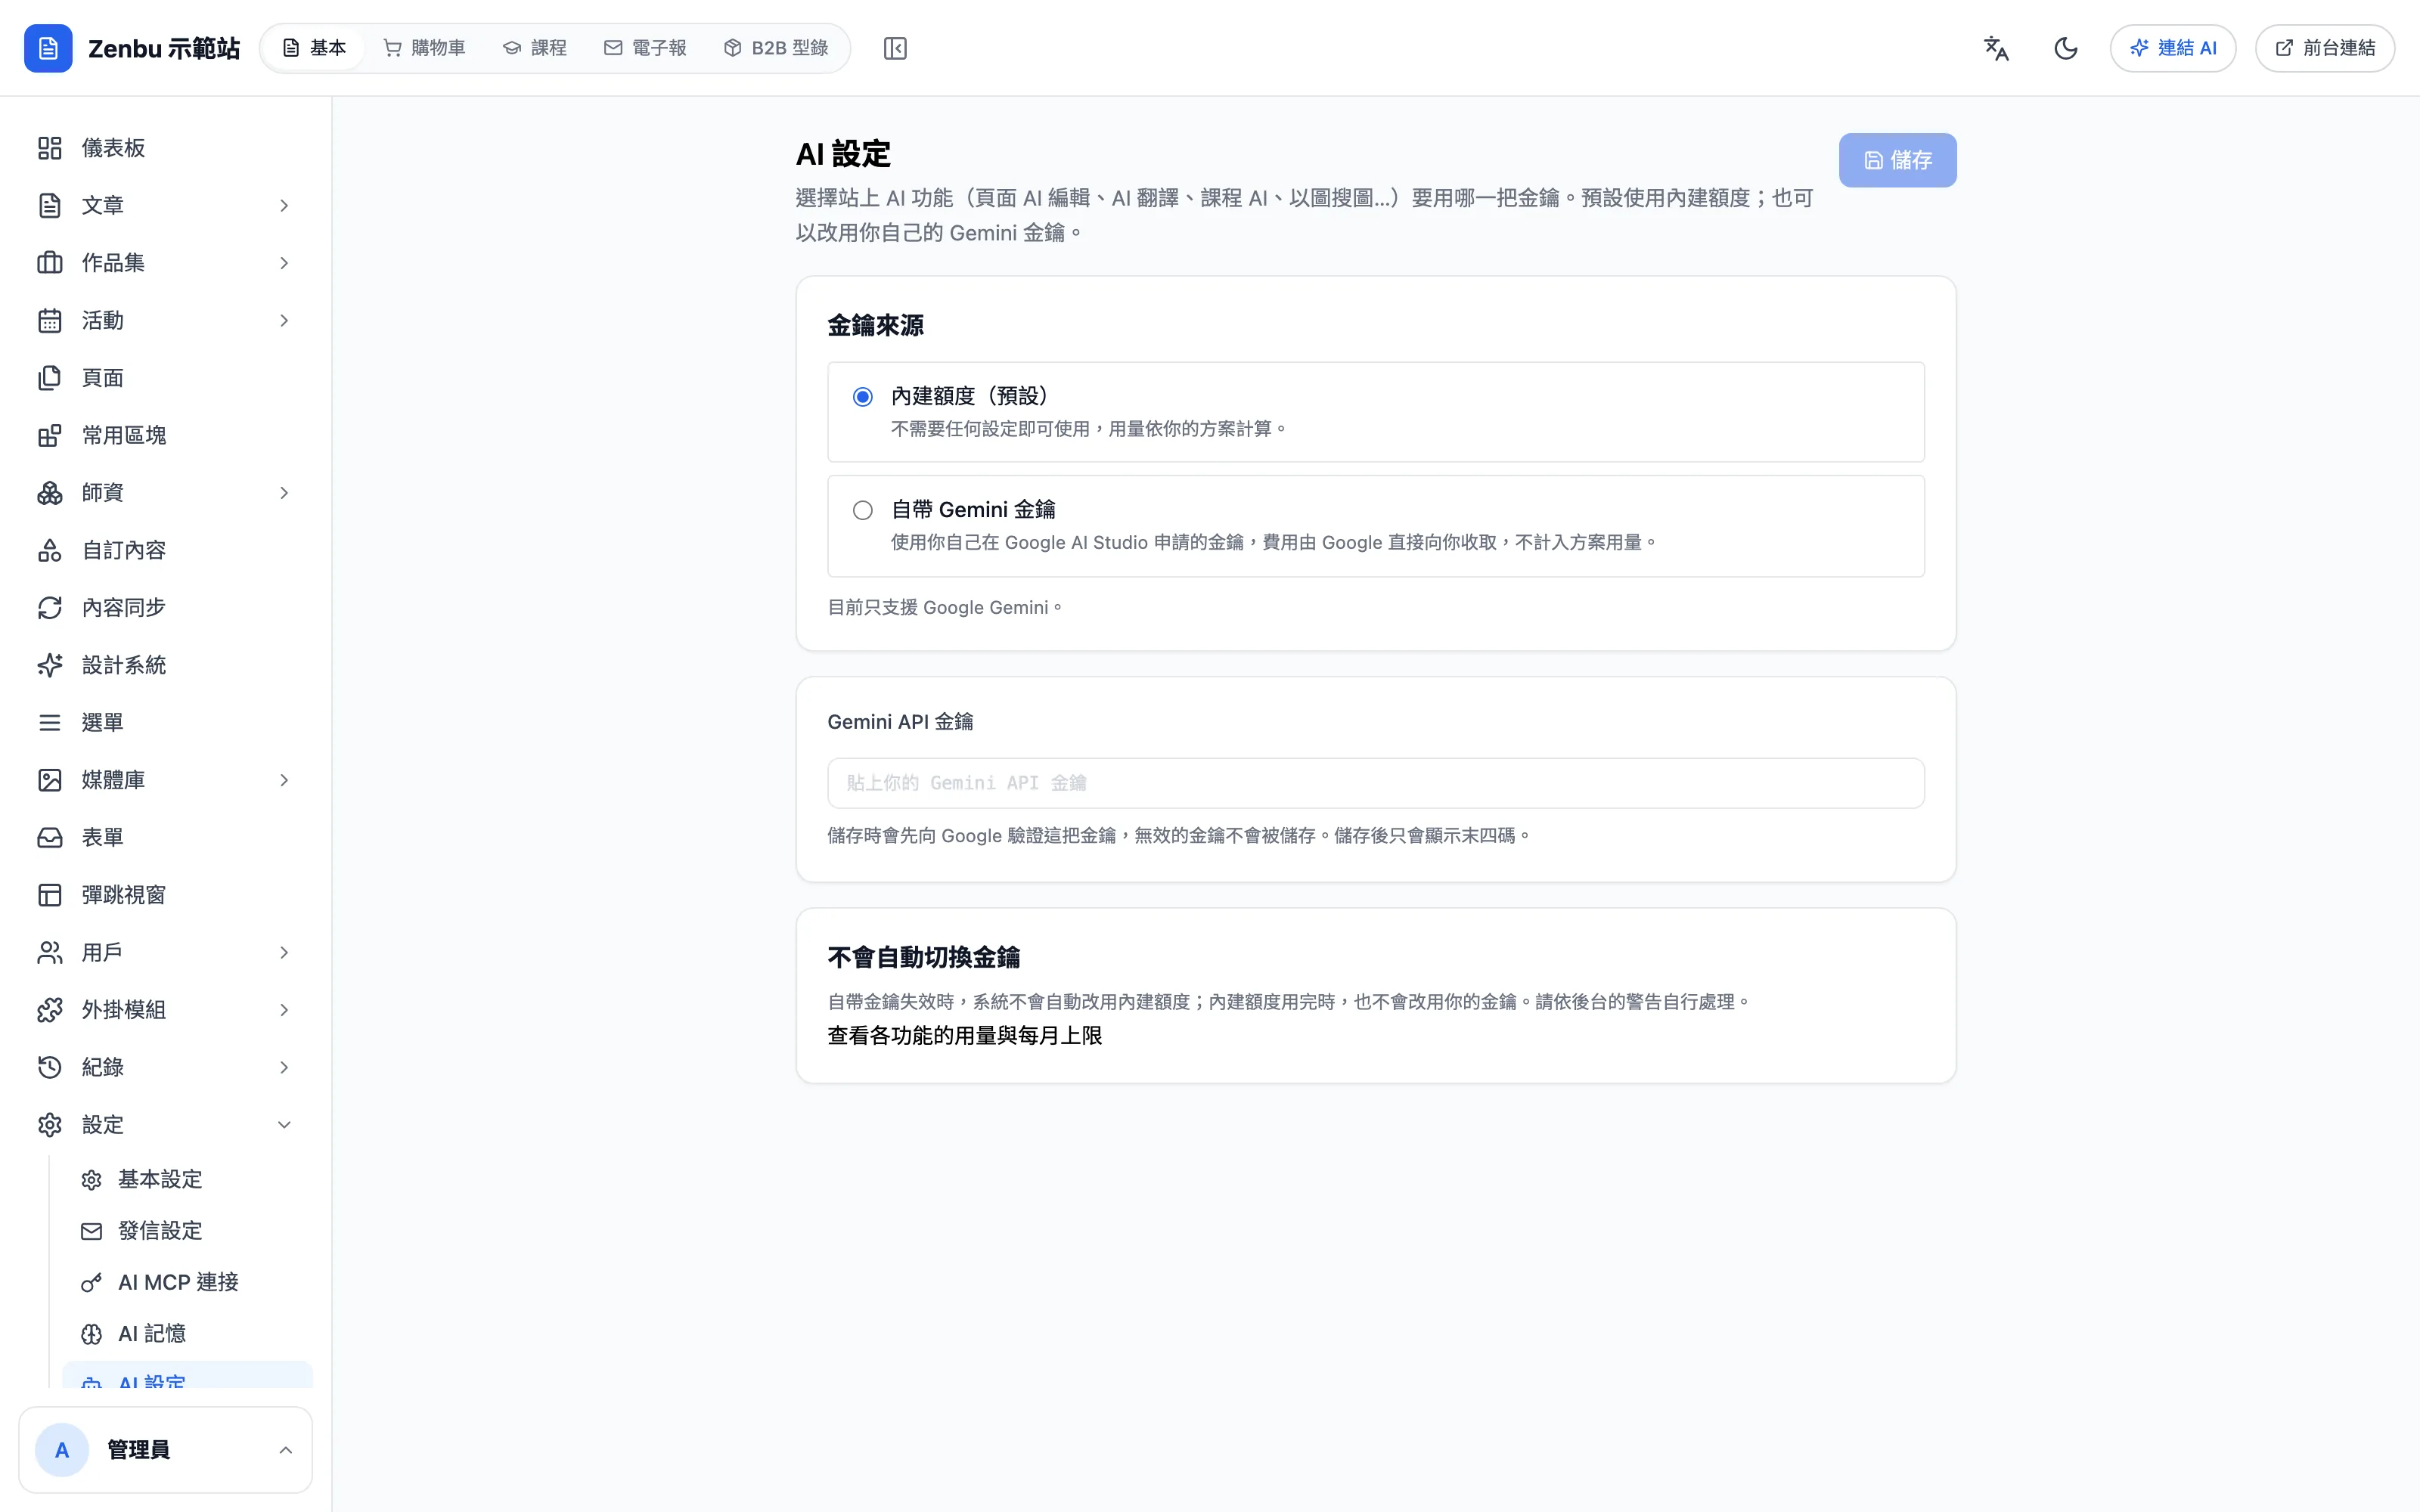Expand 作品集 submenu chevron
The height and width of the screenshot is (1512, 2420).
click(x=284, y=263)
